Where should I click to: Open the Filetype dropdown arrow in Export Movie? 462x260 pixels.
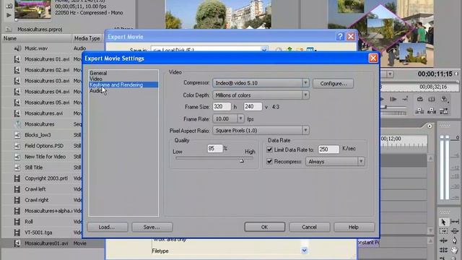coord(304,251)
